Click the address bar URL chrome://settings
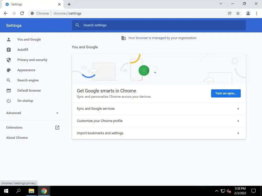This screenshot has height=196, width=262. click(67, 13)
